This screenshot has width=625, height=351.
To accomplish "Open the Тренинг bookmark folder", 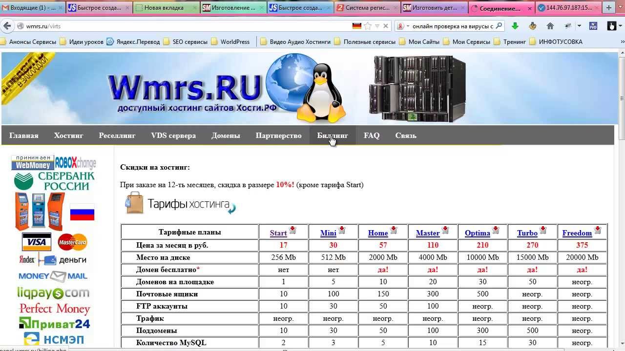I will (x=510, y=42).
